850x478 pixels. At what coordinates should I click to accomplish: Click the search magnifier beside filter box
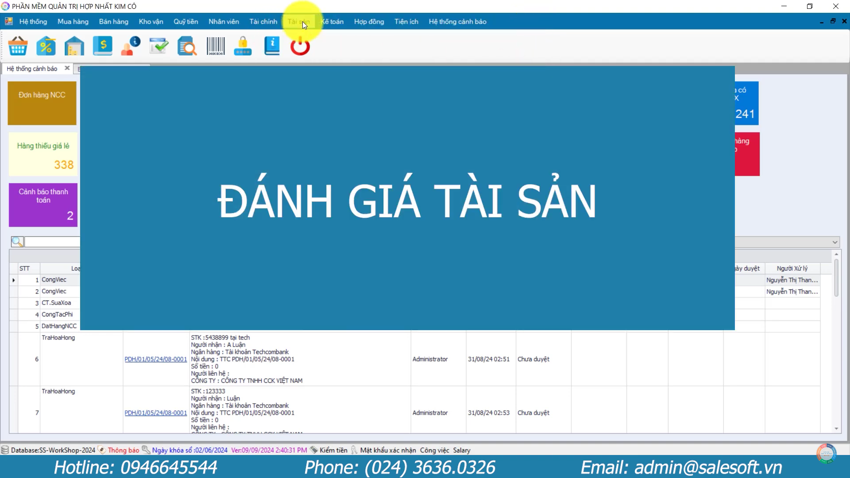(17, 242)
